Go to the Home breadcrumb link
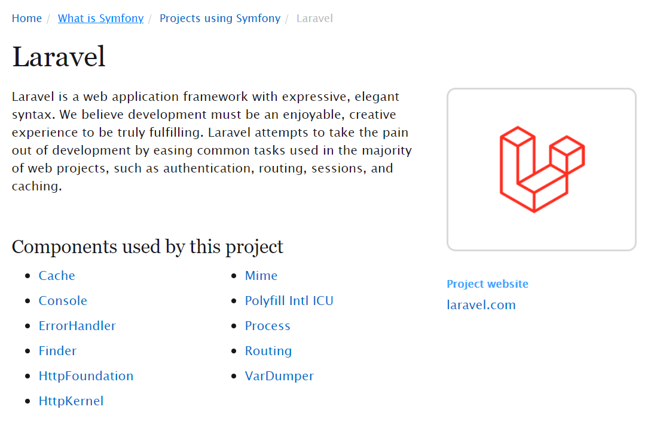The height and width of the screenshot is (428, 660). (x=27, y=19)
